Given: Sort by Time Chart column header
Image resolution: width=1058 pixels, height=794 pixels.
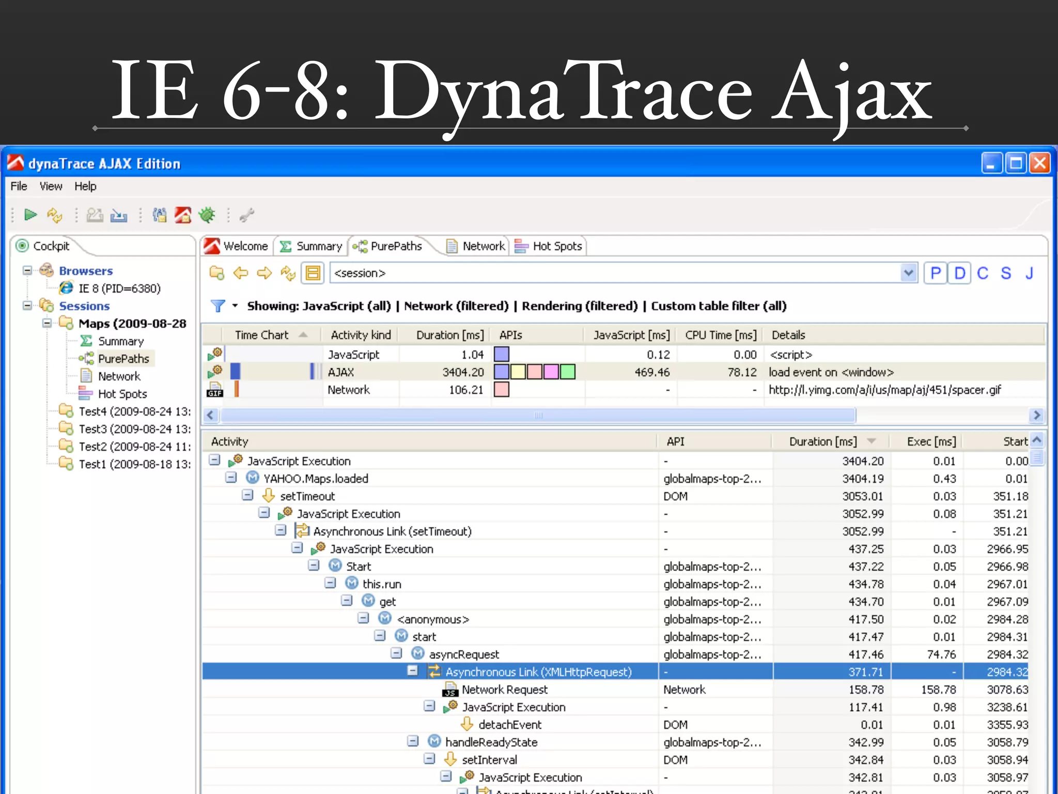Looking at the screenshot, I should pos(272,335).
